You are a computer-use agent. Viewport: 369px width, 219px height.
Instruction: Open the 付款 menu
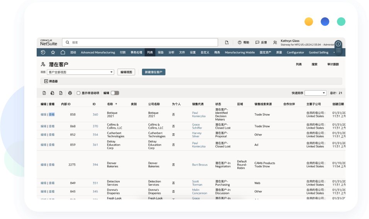pyautogui.click(x=123, y=52)
